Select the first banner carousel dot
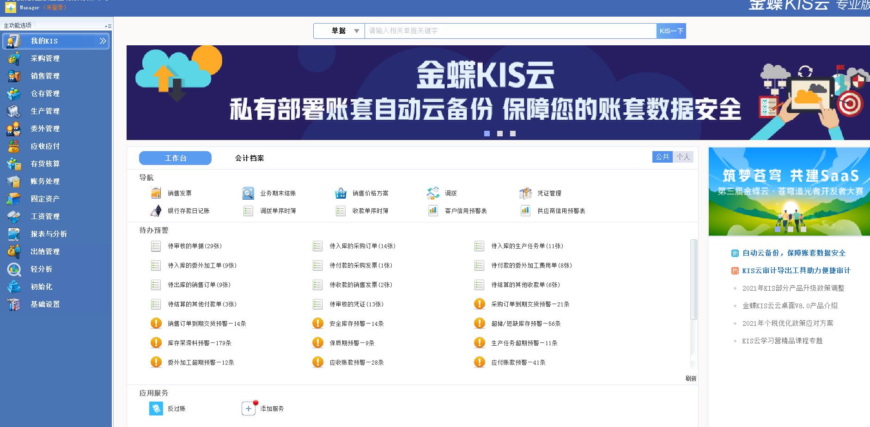The height and width of the screenshot is (427, 870). [487, 134]
